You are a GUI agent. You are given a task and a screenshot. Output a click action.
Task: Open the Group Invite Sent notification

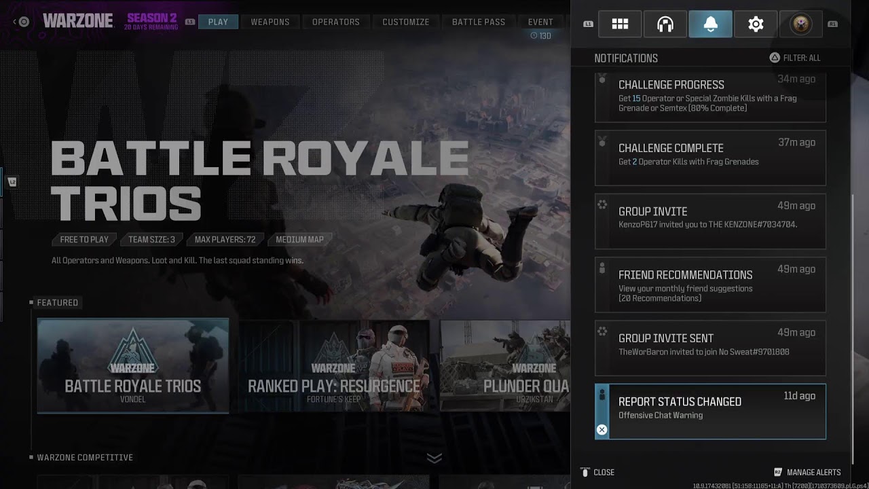(710, 348)
